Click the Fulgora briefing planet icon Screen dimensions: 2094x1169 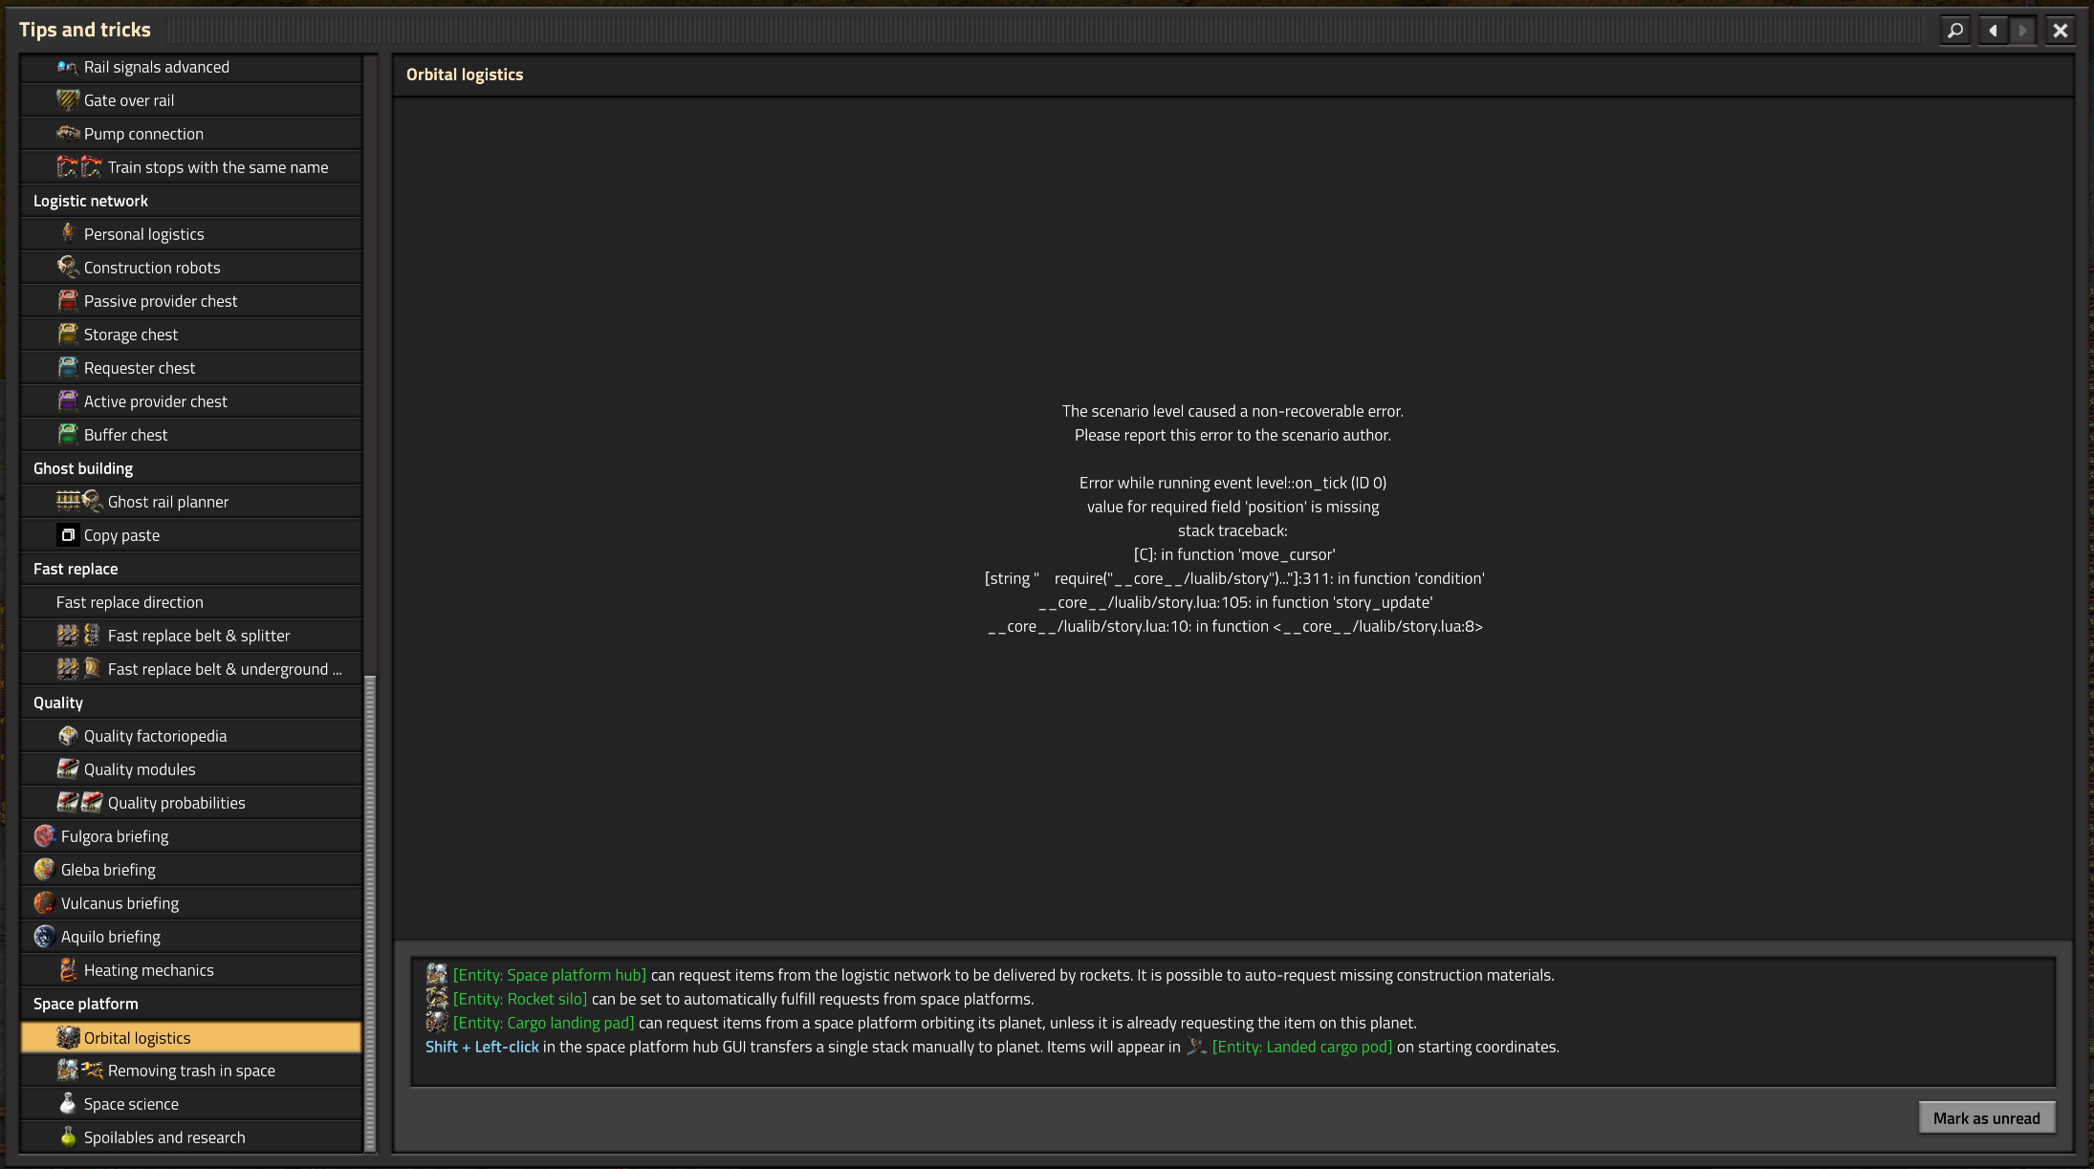pos(44,836)
